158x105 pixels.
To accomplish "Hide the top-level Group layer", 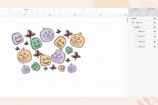I will click(x=155, y=18).
